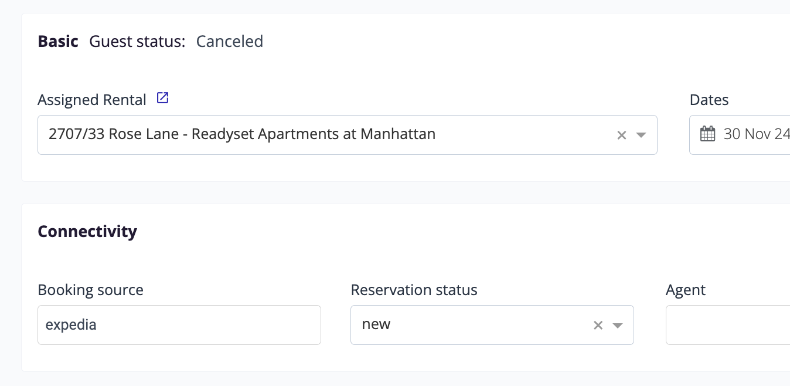Click the Assigned Rental label

pos(92,100)
